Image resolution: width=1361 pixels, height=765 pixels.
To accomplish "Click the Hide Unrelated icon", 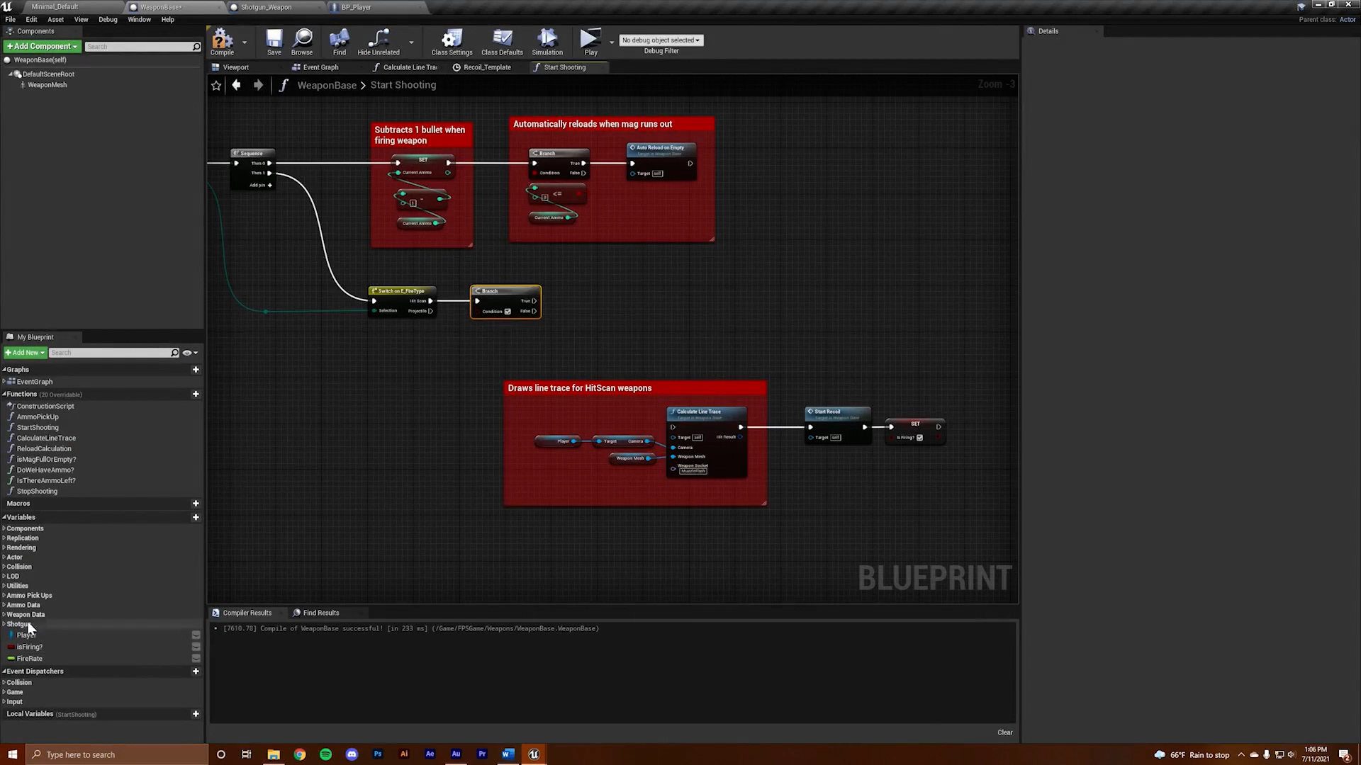I will pyautogui.click(x=379, y=41).
